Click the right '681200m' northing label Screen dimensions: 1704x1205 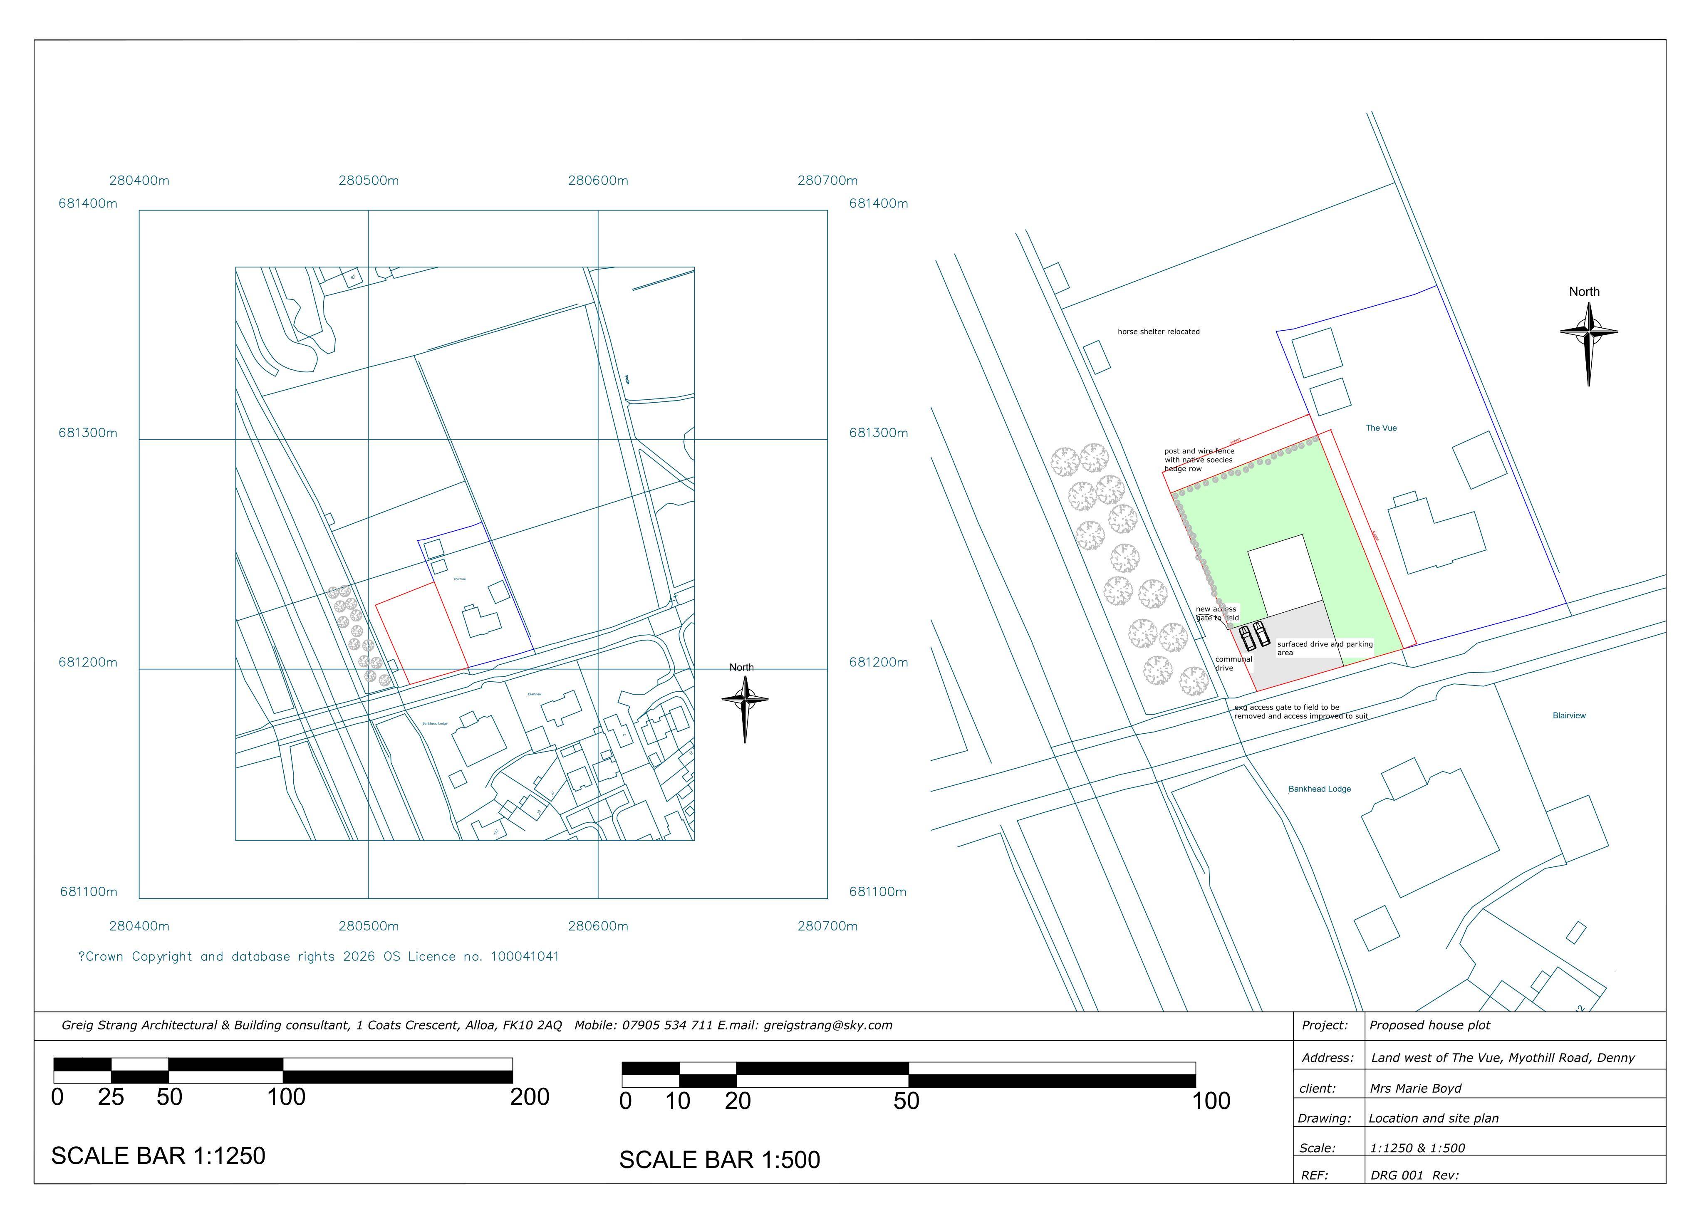[879, 662]
